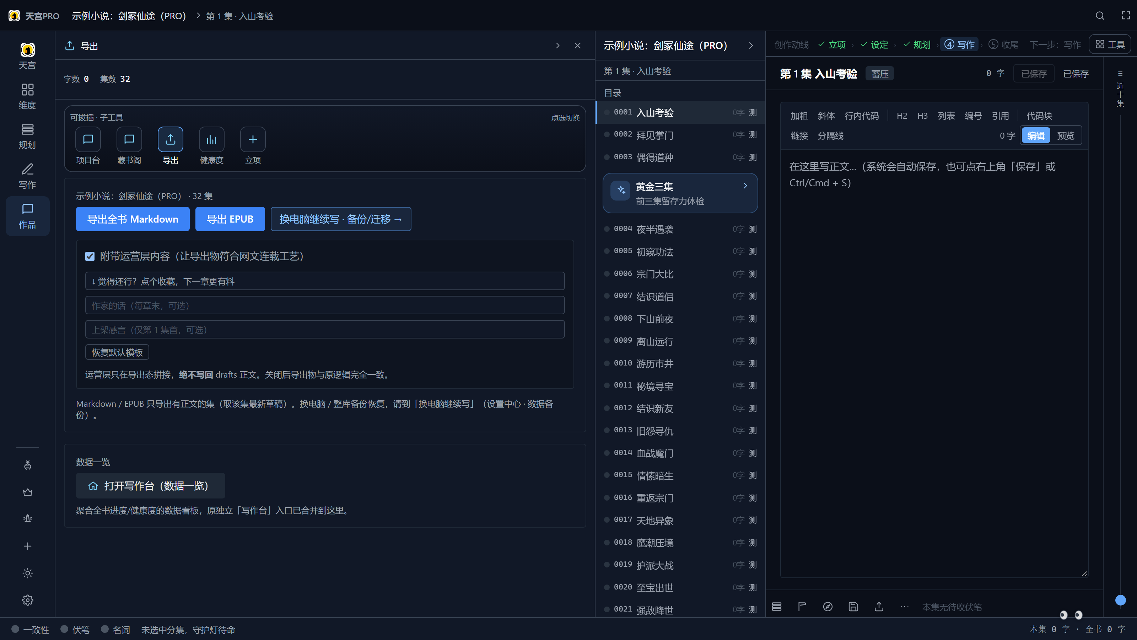Go to the 设定 workflow step
Viewport: 1137px width, 640px height.
pyautogui.click(x=874, y=44)
